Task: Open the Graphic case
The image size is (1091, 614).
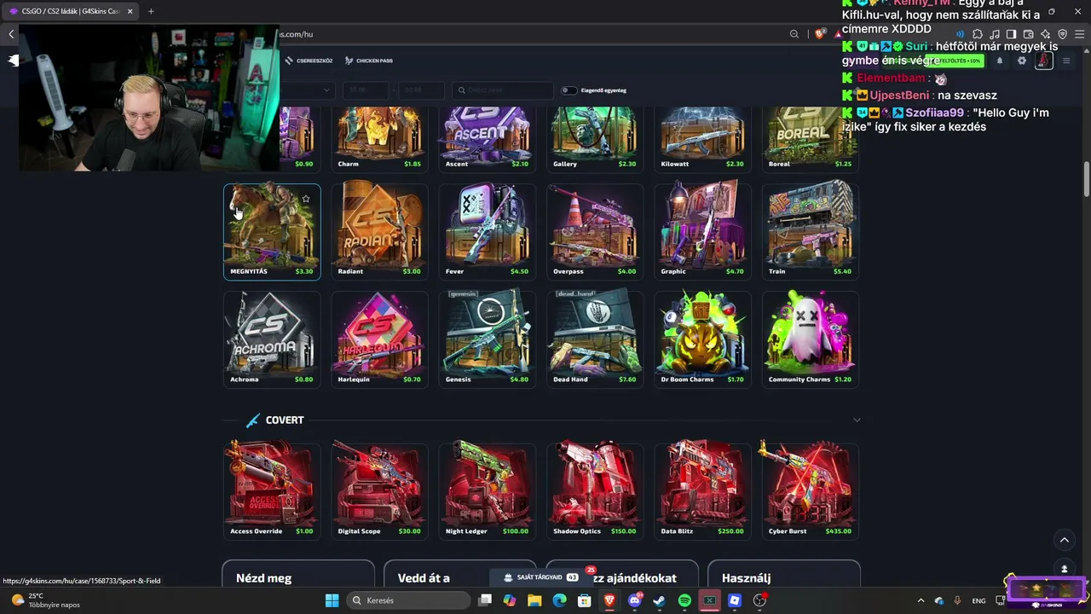Action: click(703, 232)
